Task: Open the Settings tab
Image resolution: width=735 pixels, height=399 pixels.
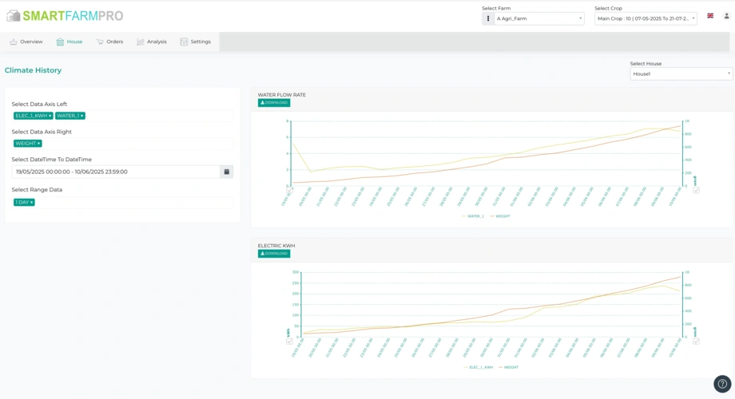Action: (196, 41)
